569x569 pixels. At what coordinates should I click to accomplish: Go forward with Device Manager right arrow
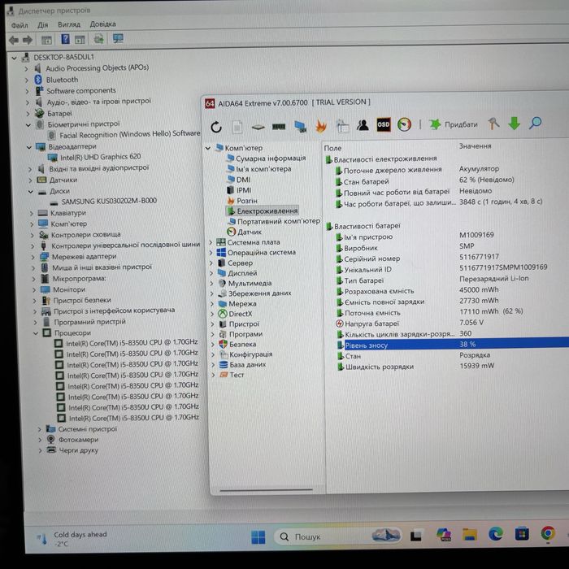click(28, 40)
